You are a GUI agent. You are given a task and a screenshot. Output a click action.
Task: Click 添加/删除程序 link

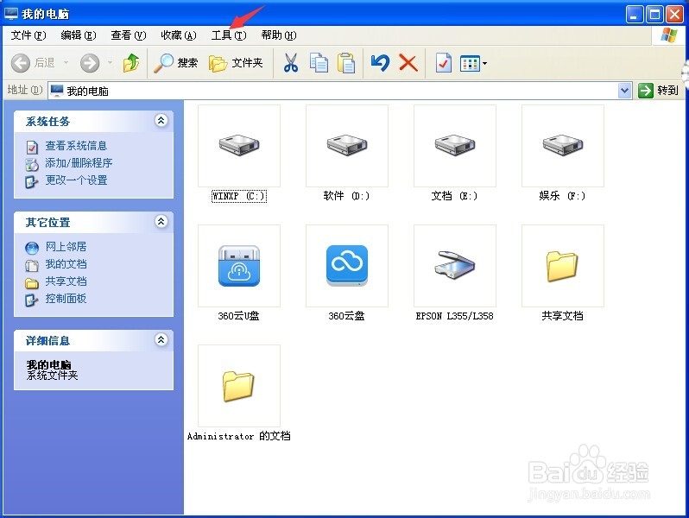point(79,163)
